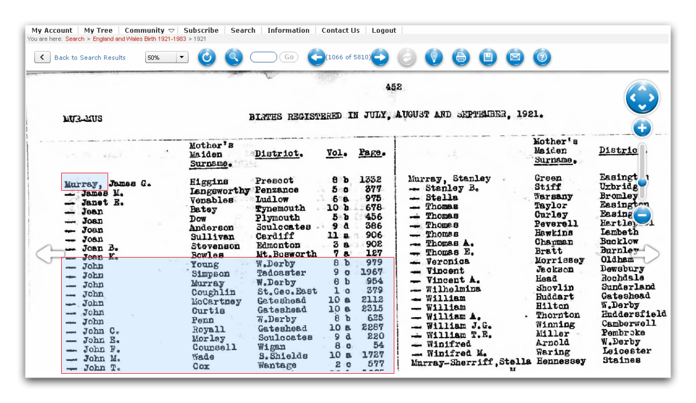Print the record using the printer icon
Image resolution: width=696 pixels, height=403 pixels.
(x=461, y=57)
